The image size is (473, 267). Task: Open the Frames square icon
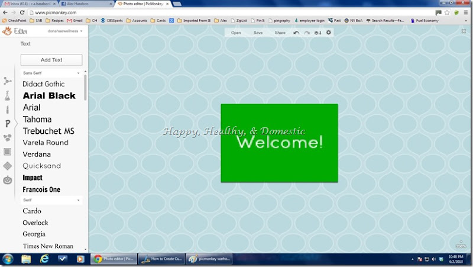(x=7, y=152)
